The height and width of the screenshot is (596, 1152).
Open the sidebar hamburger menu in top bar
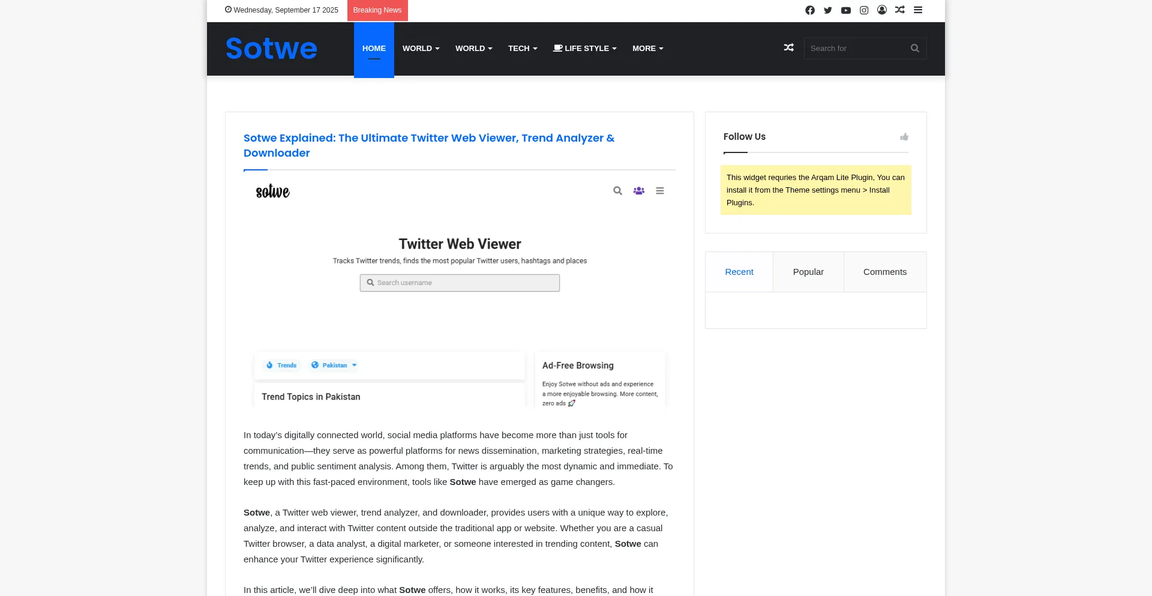tap(918, 10)
